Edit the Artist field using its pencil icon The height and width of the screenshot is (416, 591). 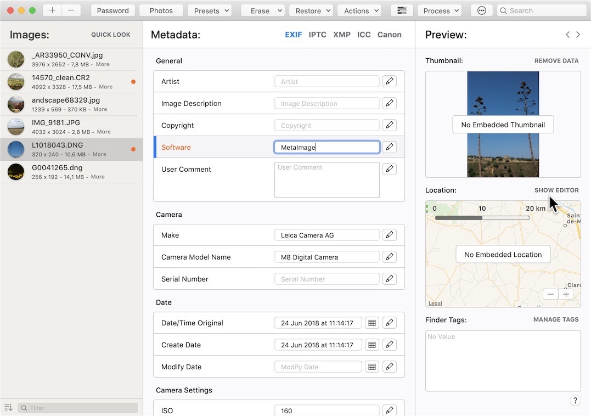pos(390,81)
